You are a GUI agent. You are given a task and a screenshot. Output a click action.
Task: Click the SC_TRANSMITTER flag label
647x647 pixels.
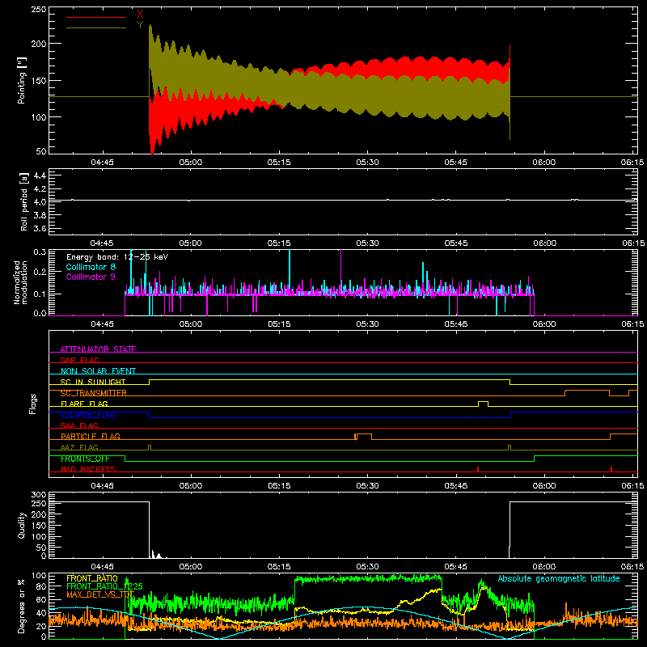click(x=93, y=393)
